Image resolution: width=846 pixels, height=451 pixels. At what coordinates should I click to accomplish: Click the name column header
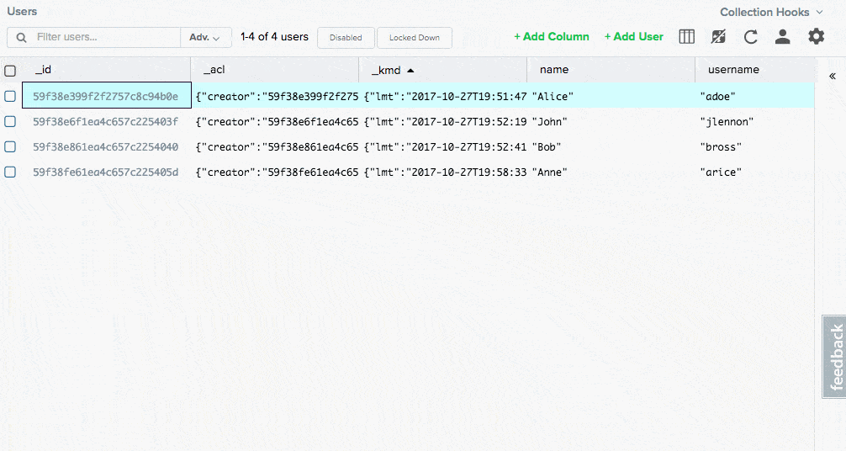point(554,70)
